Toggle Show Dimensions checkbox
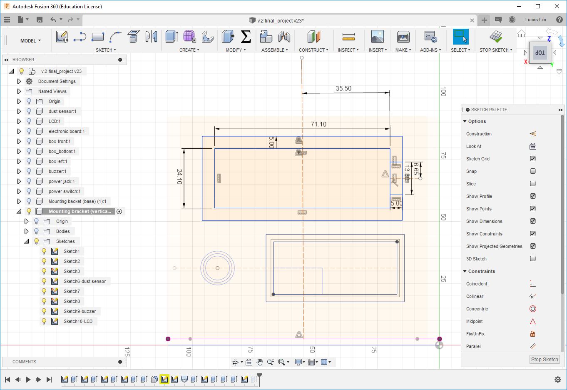 click(533, 221)
